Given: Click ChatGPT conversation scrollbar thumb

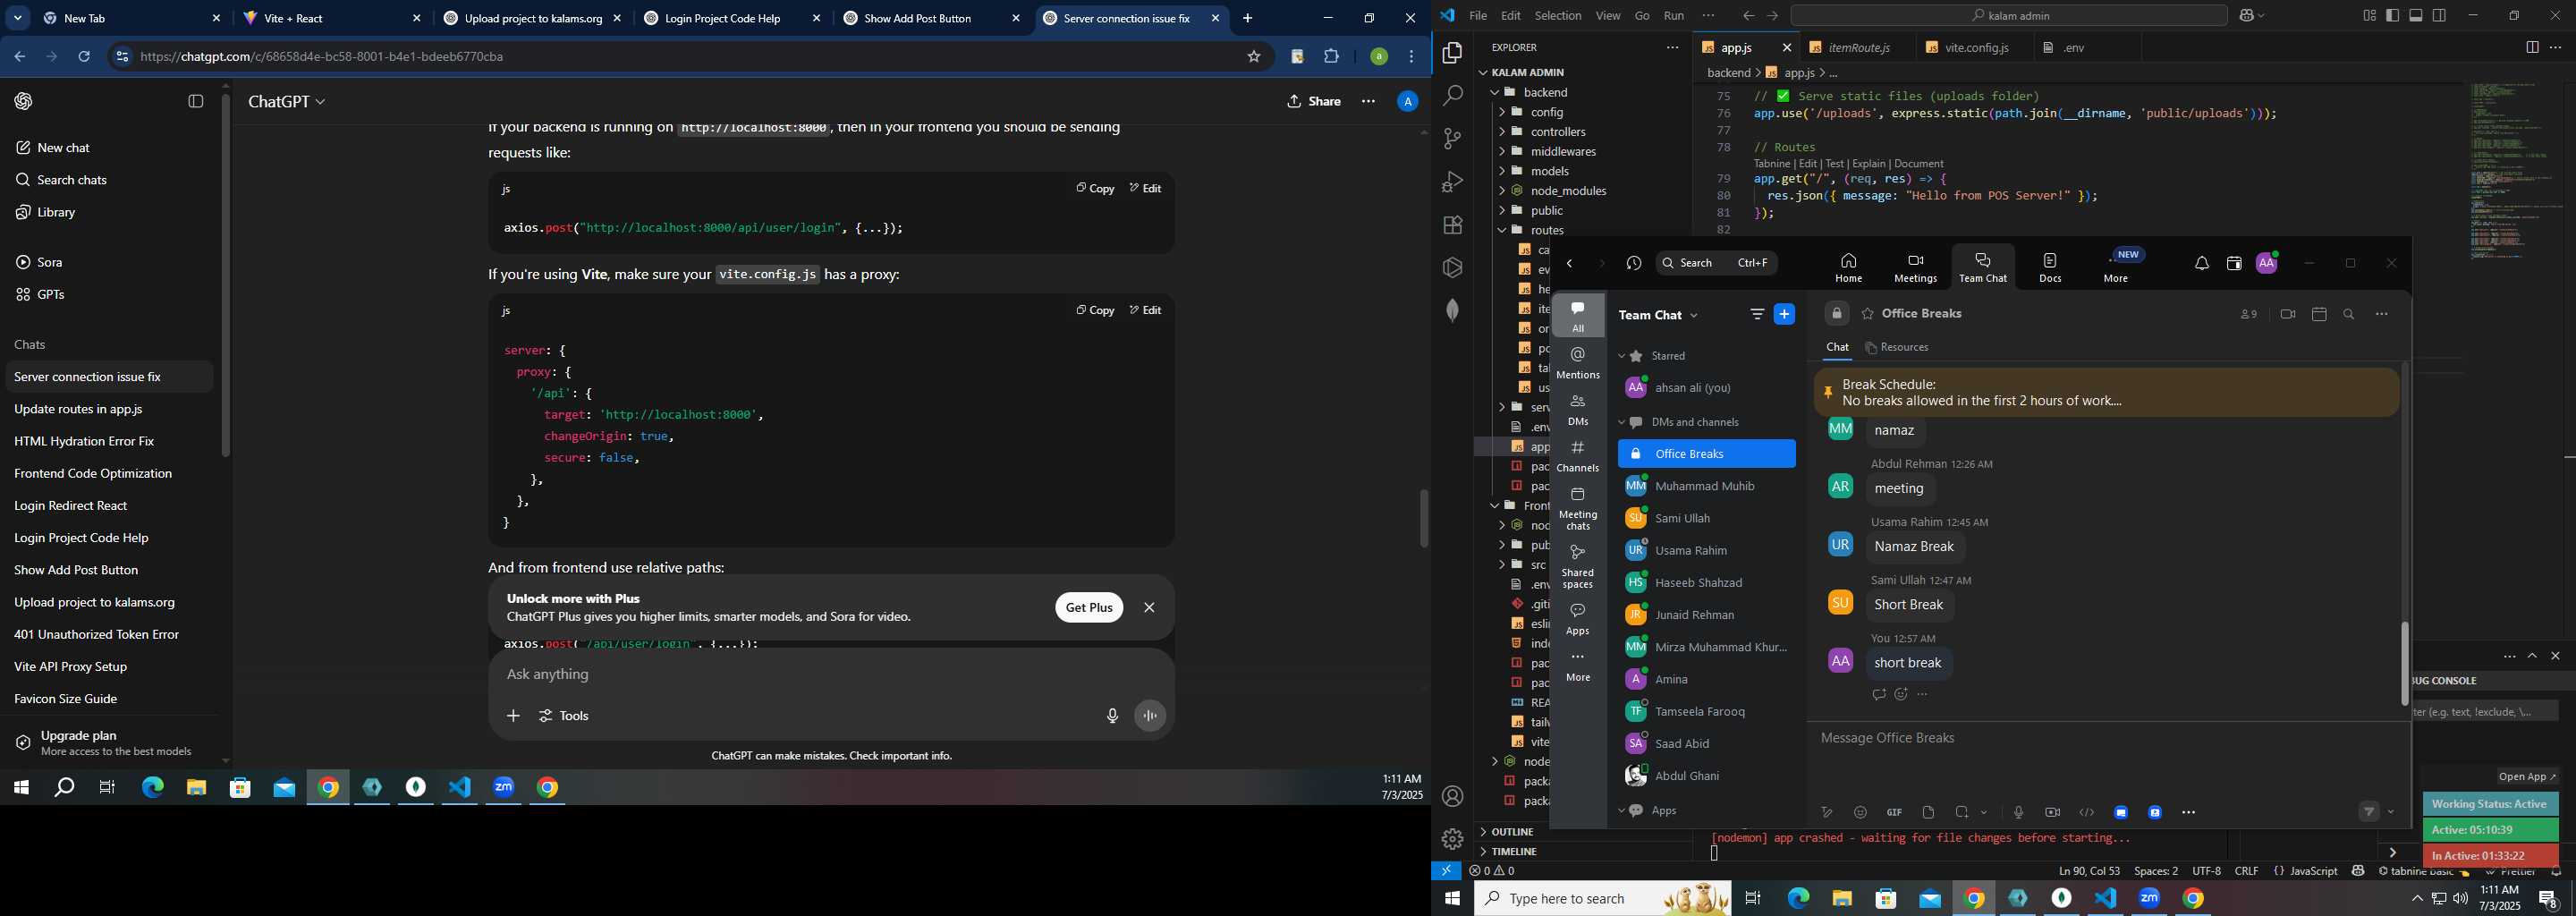Looking at the screenshot, I should pyautogui.click(x=1424, y=518).
